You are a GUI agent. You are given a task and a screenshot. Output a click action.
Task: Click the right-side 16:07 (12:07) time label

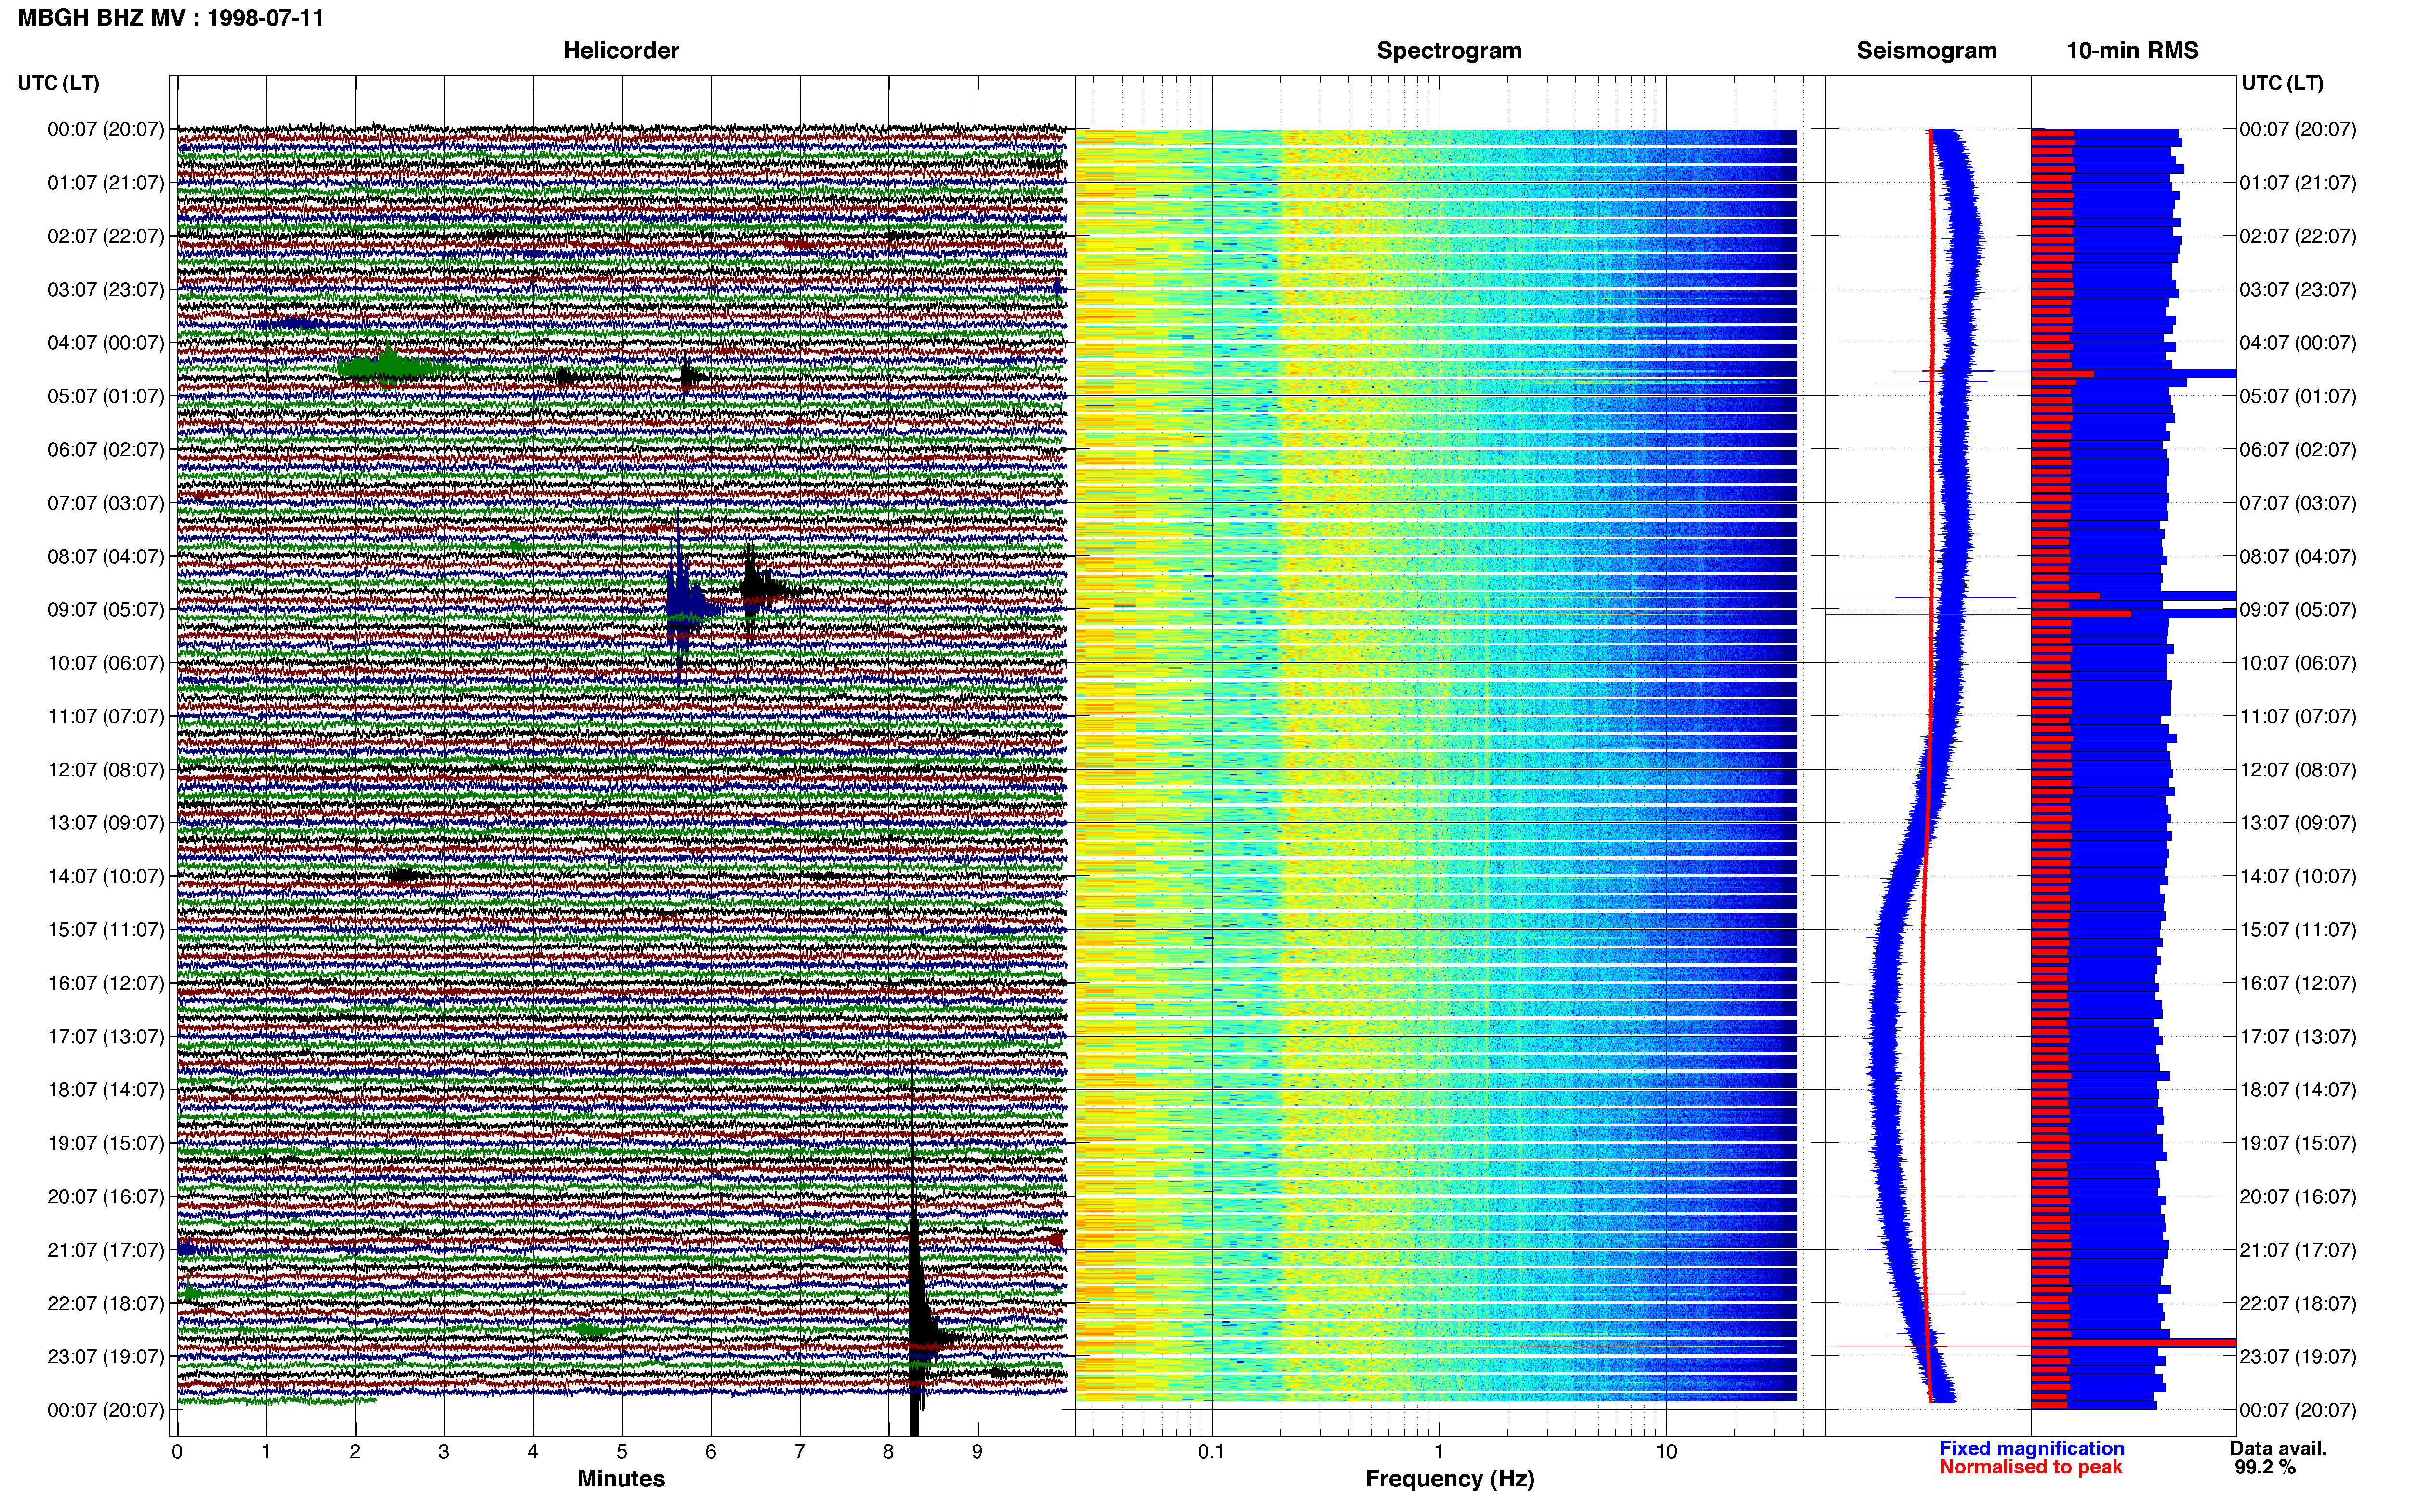(2298, 983)
